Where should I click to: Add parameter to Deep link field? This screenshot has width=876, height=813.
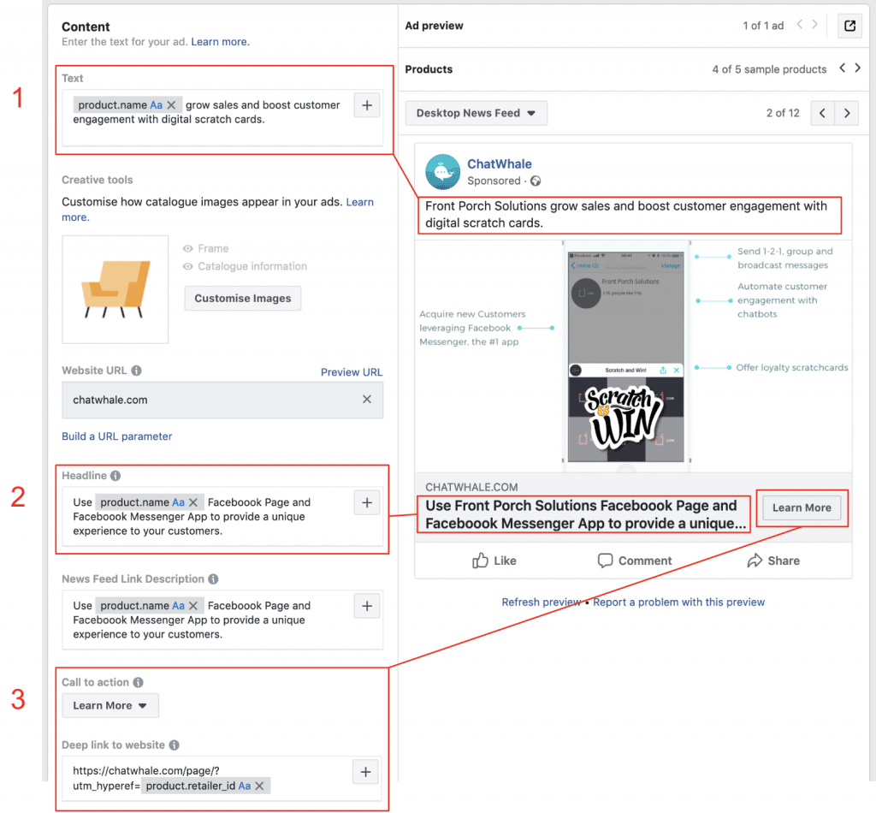pos(366,772)
